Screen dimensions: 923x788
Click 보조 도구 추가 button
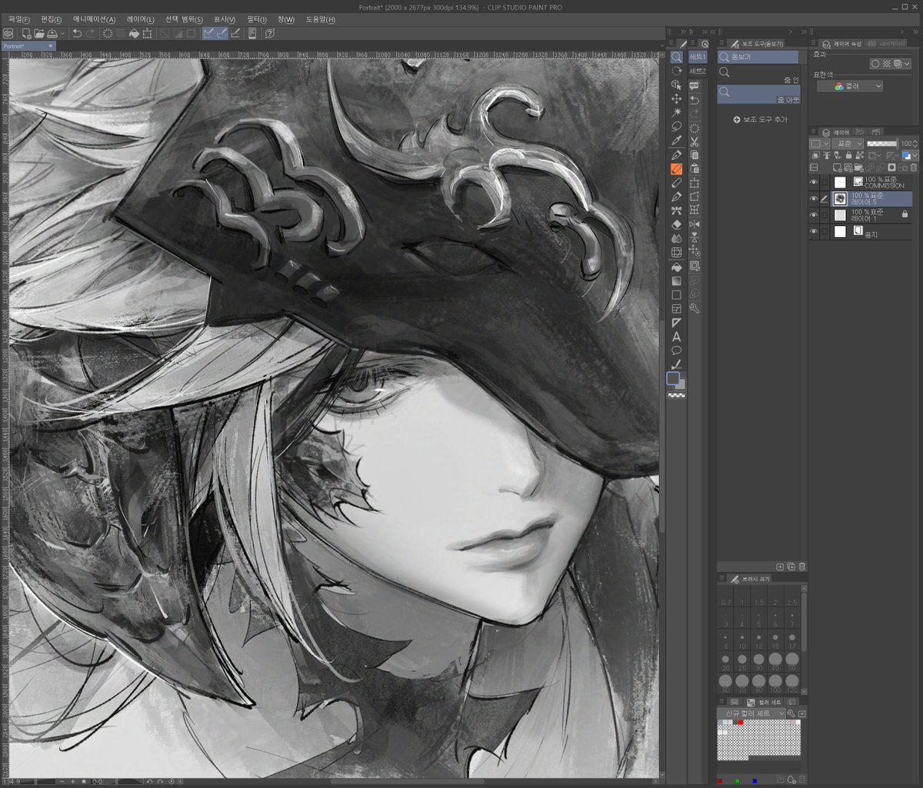(760, 120)
